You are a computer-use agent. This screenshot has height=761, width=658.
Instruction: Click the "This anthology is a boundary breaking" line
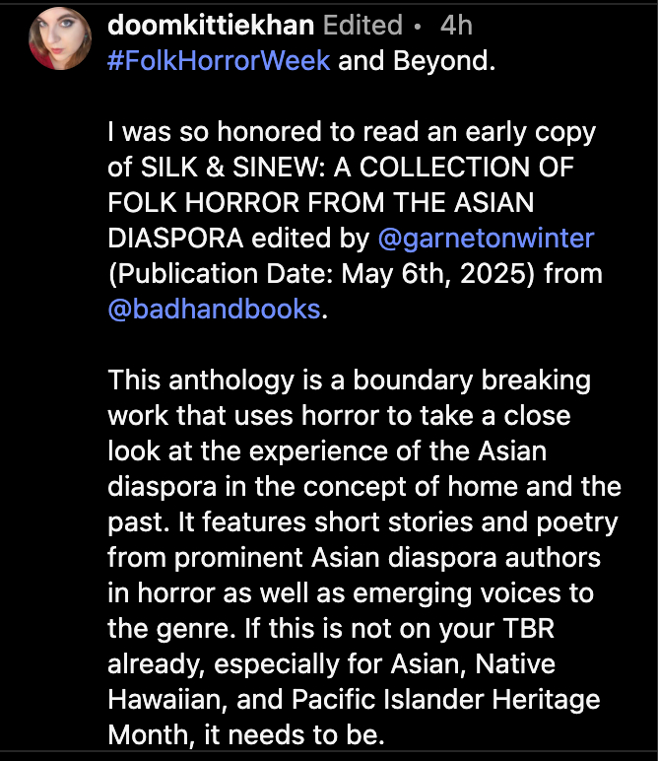click(349, 380)
